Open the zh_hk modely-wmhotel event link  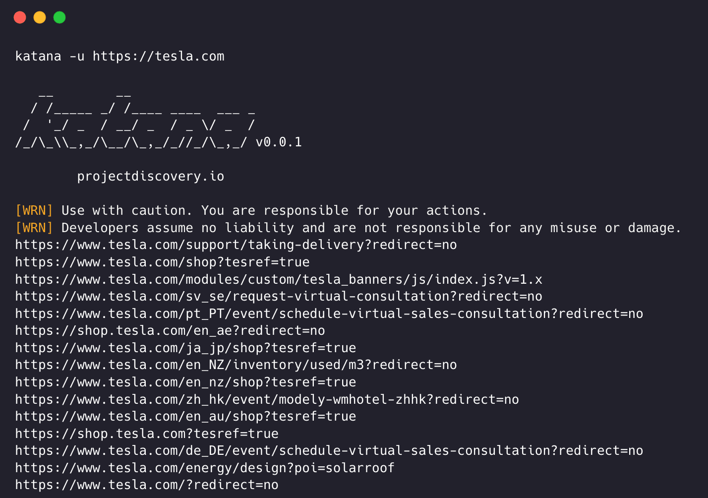point(267,400)
